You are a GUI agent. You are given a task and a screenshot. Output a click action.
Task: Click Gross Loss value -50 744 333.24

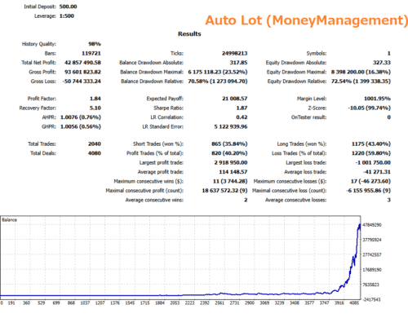tap(82, 82)
